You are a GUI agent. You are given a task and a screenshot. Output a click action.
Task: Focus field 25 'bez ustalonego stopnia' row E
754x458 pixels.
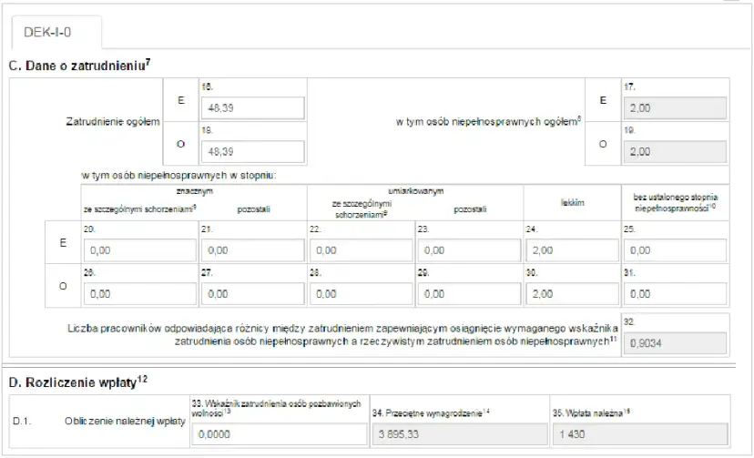click(673, 249)
